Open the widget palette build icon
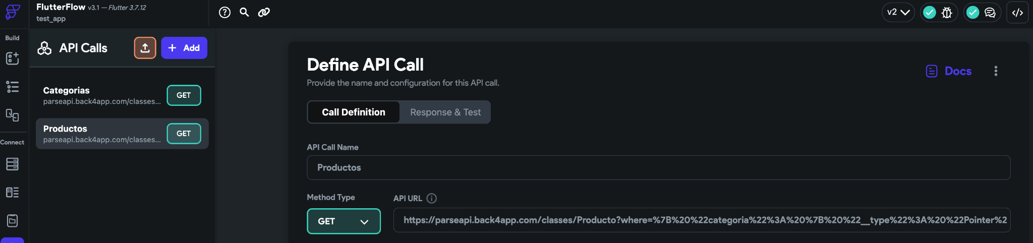 click(x=13, y=58)
